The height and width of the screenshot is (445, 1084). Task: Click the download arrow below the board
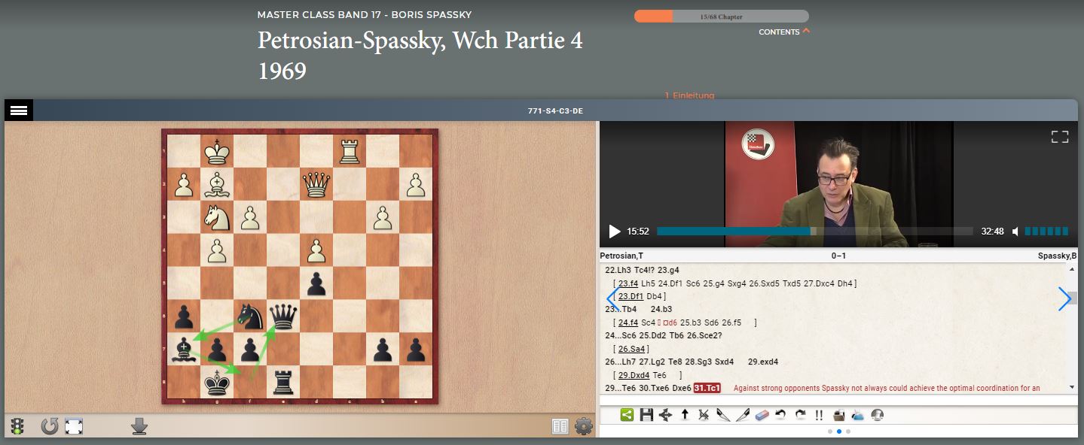click(139, 427)
